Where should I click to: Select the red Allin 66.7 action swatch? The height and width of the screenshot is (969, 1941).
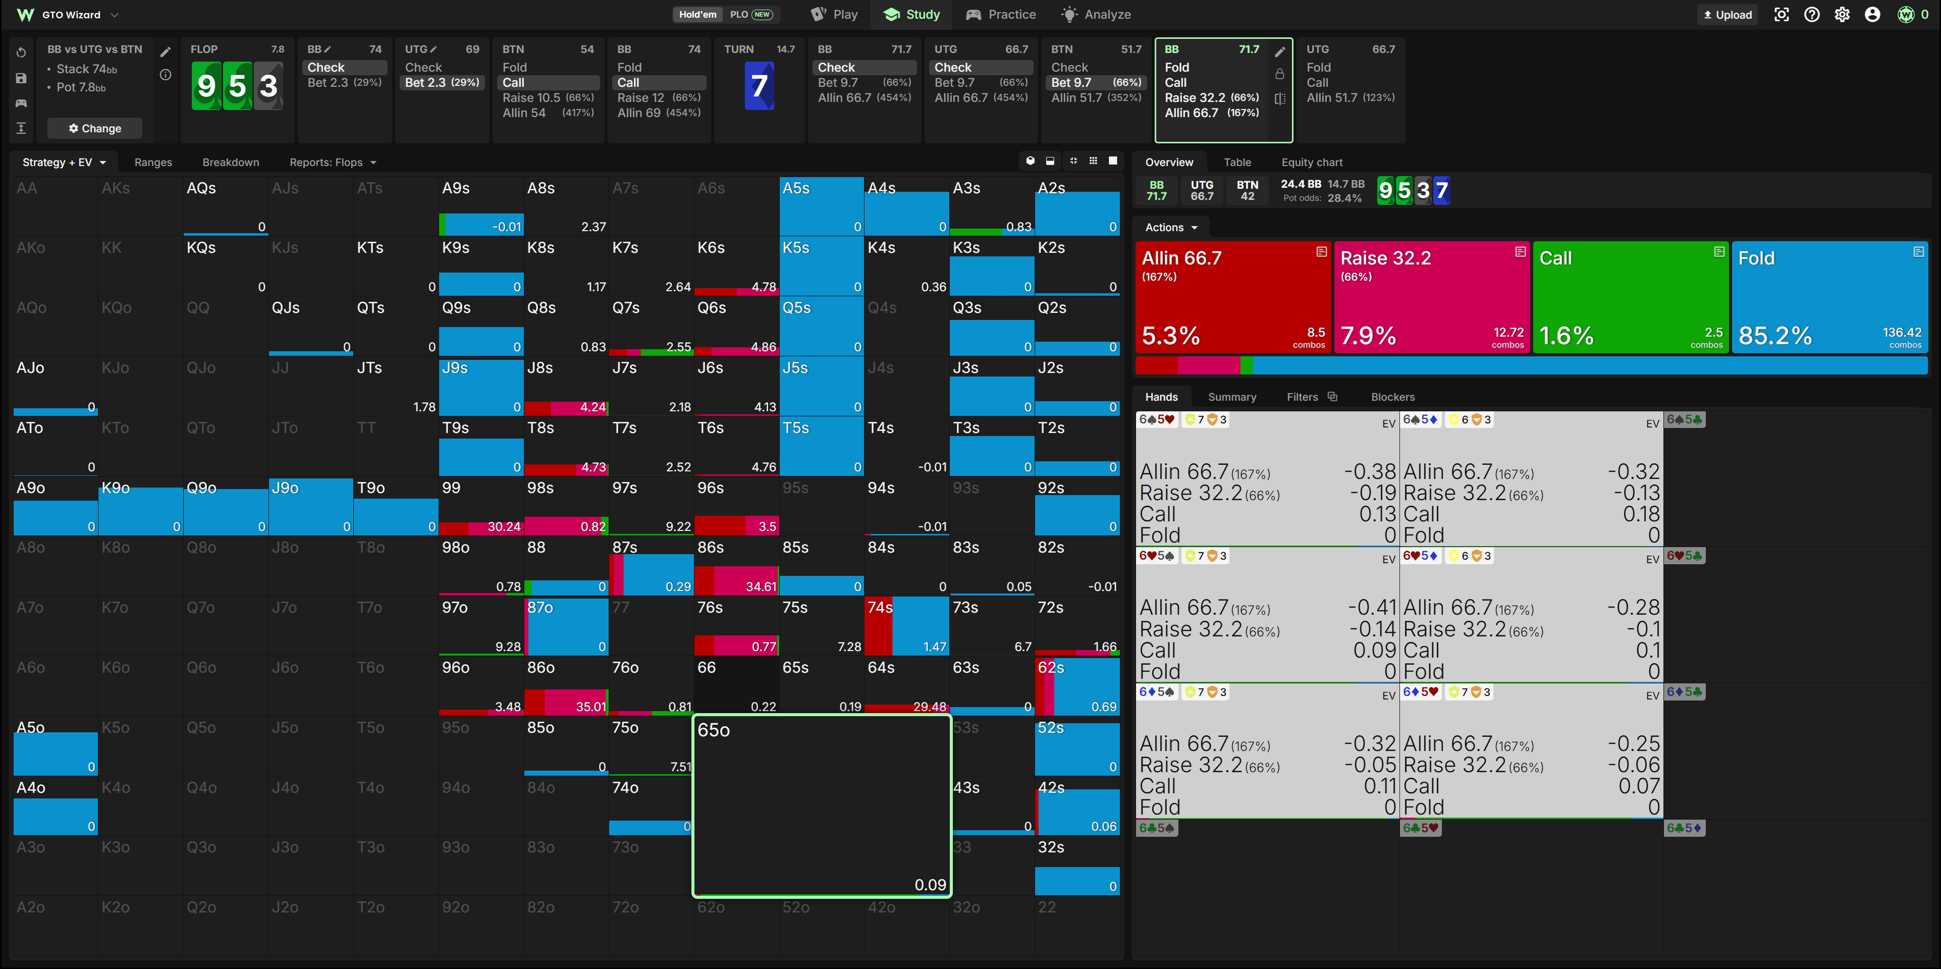[x=1233, y=297]
